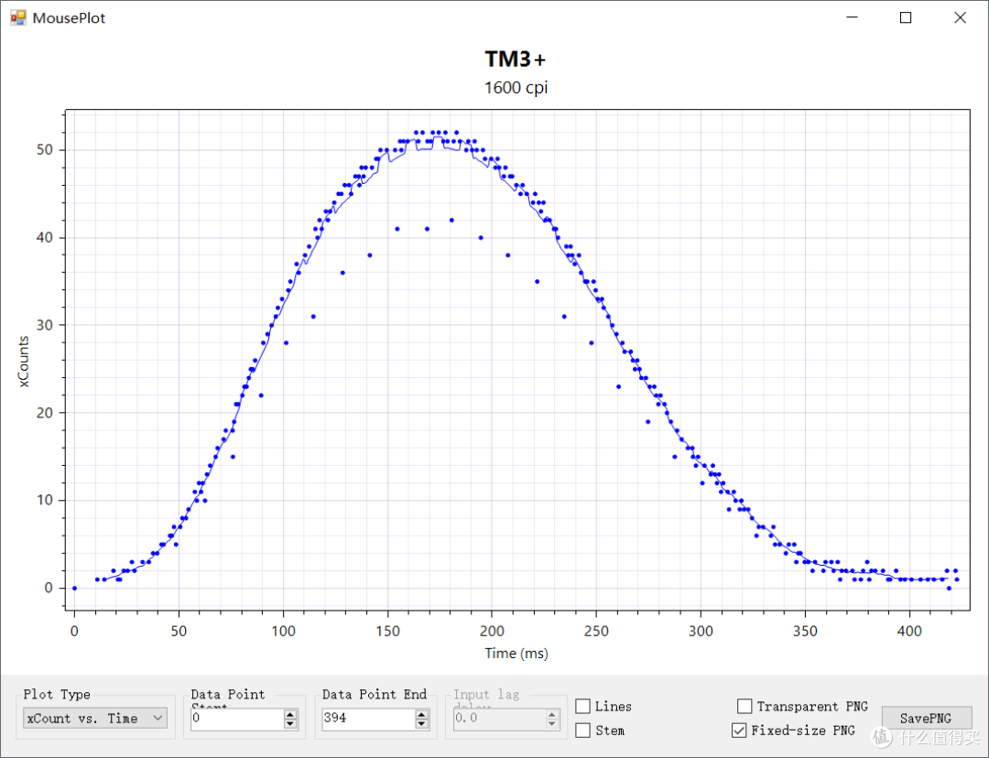Image resolution: width=989 pixels, height=758 pixels.
Task: Click the SavePNG button
Action: [925, 719]
